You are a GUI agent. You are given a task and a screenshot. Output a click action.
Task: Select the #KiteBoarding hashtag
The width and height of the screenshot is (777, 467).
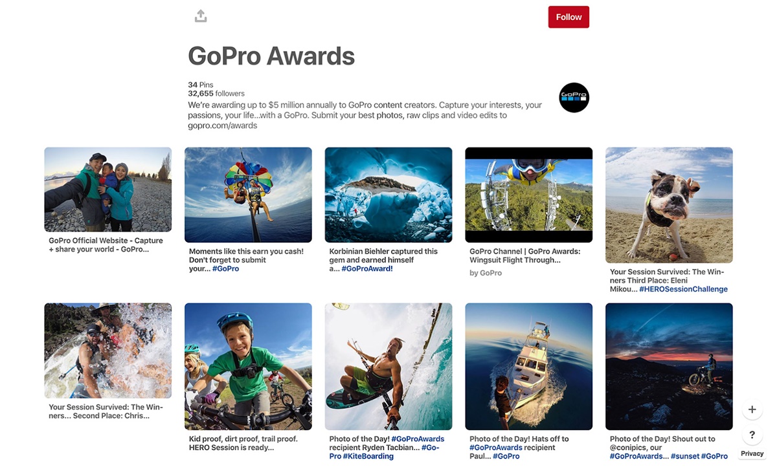coord(360,456)
